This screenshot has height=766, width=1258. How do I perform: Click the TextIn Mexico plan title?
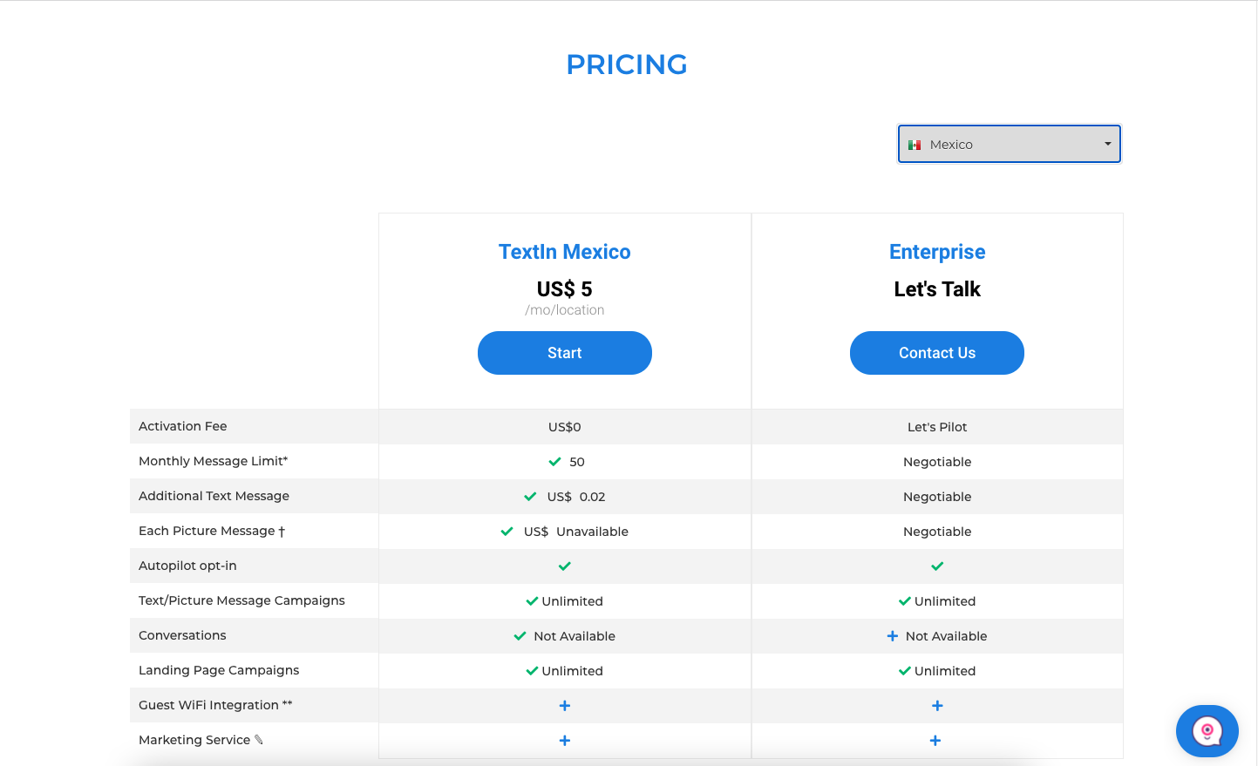565,252
